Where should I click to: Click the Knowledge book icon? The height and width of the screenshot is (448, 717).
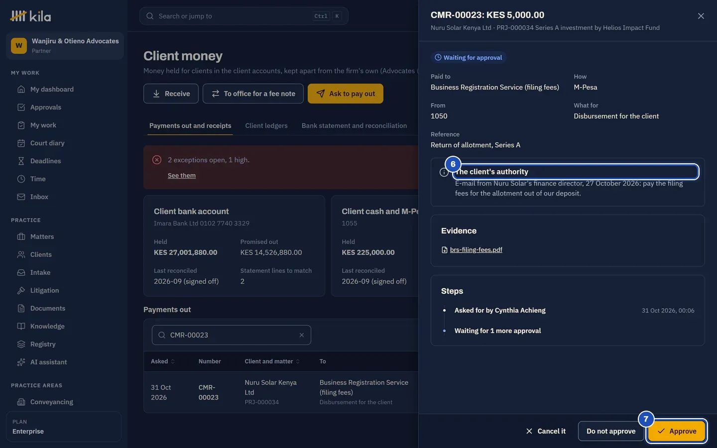tap(21, 326)
